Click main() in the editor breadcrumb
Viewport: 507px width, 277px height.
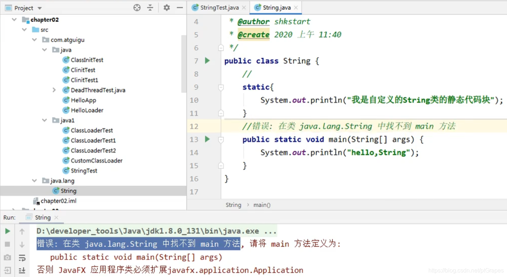pyautogui.click(x=262, y=205)
